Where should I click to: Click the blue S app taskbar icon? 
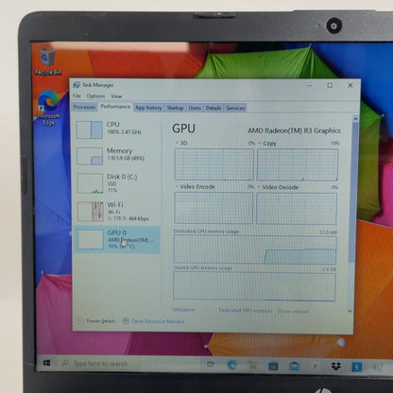click(x=357, y=367)
